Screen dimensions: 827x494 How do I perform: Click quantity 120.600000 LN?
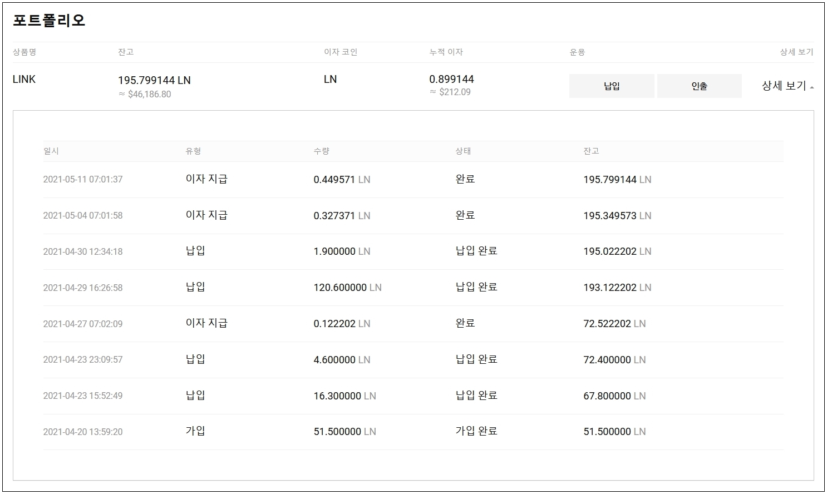point(347,288)
